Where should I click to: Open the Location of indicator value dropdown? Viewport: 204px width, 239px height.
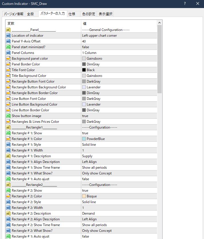119,36
